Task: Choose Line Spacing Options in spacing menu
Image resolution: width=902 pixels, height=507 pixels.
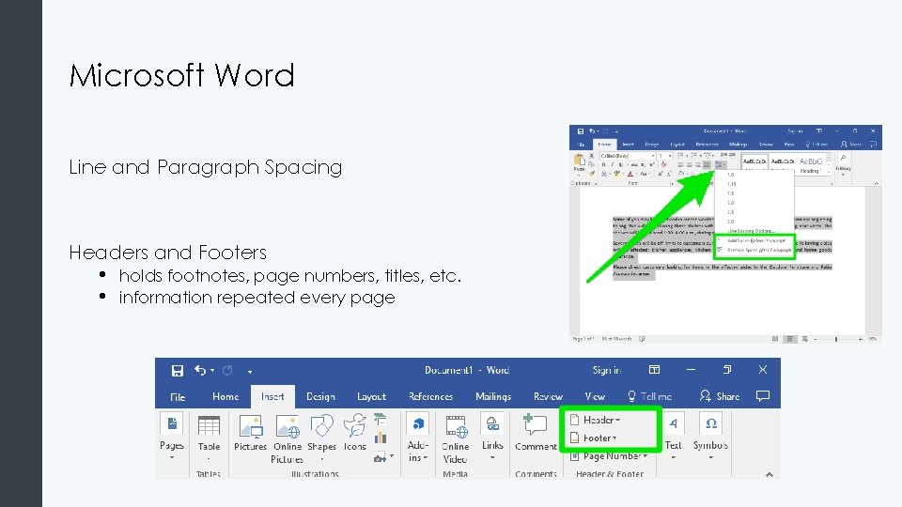Action: point(752,231)
